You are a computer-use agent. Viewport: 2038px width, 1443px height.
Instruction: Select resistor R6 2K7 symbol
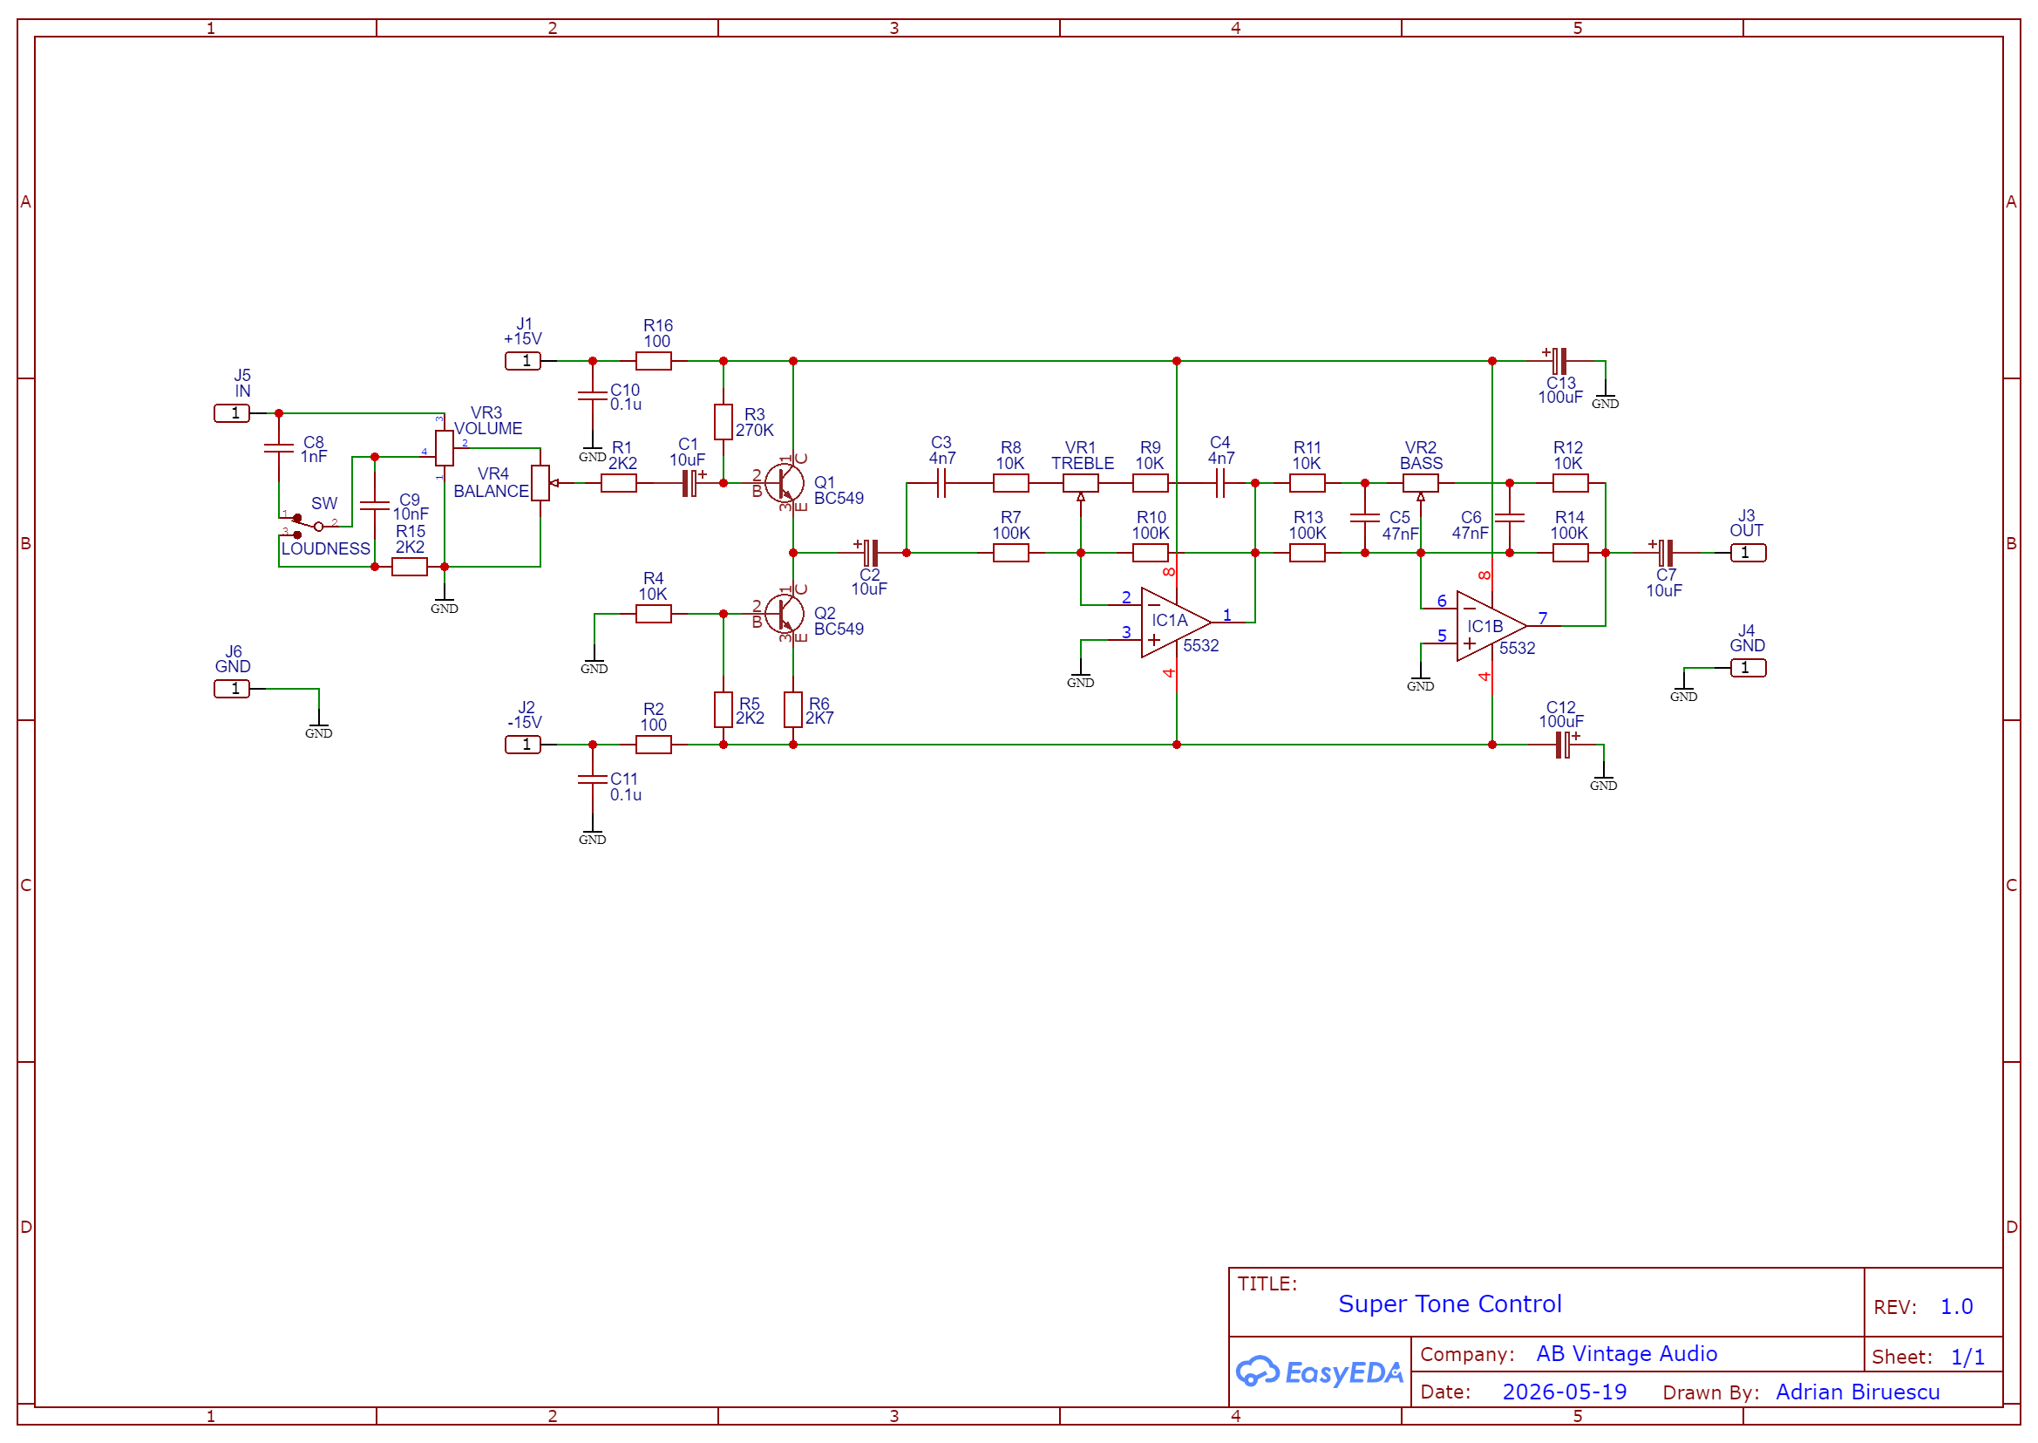click(792, 710)
